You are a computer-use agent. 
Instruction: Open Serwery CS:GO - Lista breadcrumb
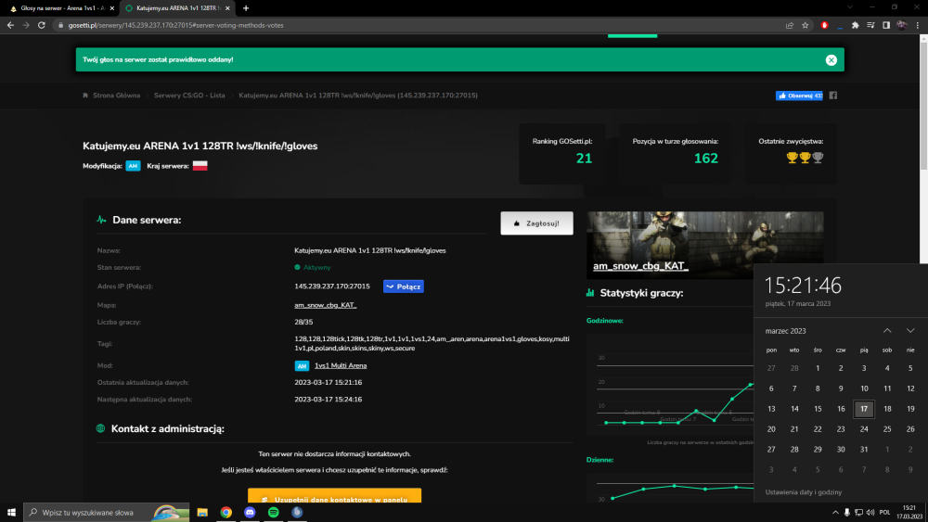(x=189, y=95)
